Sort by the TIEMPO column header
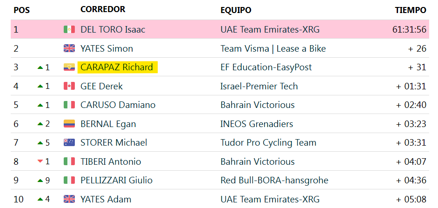This screenshot has height=208, width=438. [x=411, y=10]
